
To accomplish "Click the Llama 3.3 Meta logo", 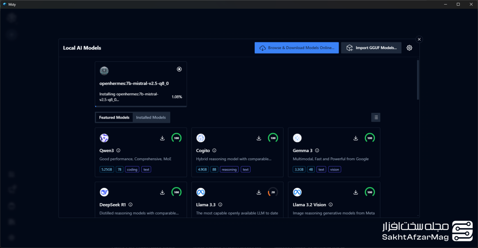I will pyautogui.click(x=201, y=192).
